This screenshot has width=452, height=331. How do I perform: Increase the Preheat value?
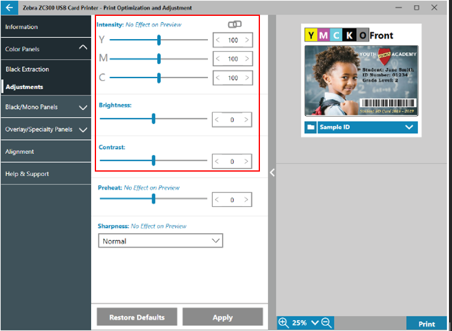pyautogui.click(x=246, y=200)
